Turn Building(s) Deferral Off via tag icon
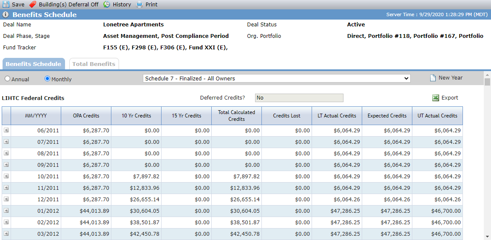 (33, 4)
